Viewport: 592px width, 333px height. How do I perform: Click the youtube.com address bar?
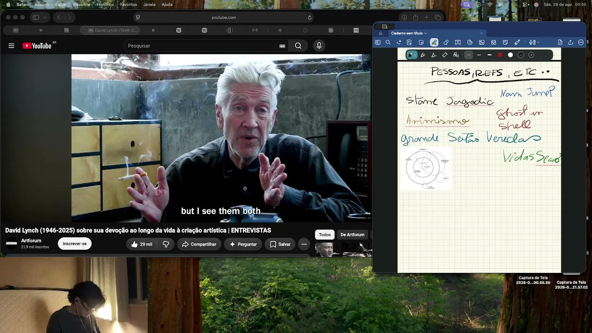coord(224,18)
